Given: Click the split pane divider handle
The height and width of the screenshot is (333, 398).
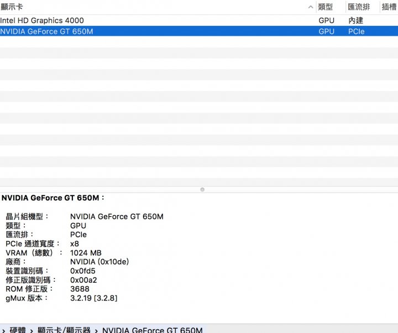Looking at the screenshot, I should [x=202, y=190].
